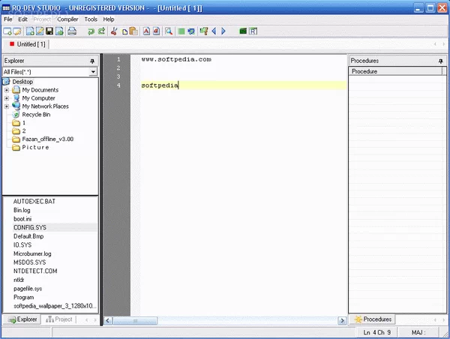Expand the My Computer tree node
This screenshot has height=339, width=450.
(7, 98)
